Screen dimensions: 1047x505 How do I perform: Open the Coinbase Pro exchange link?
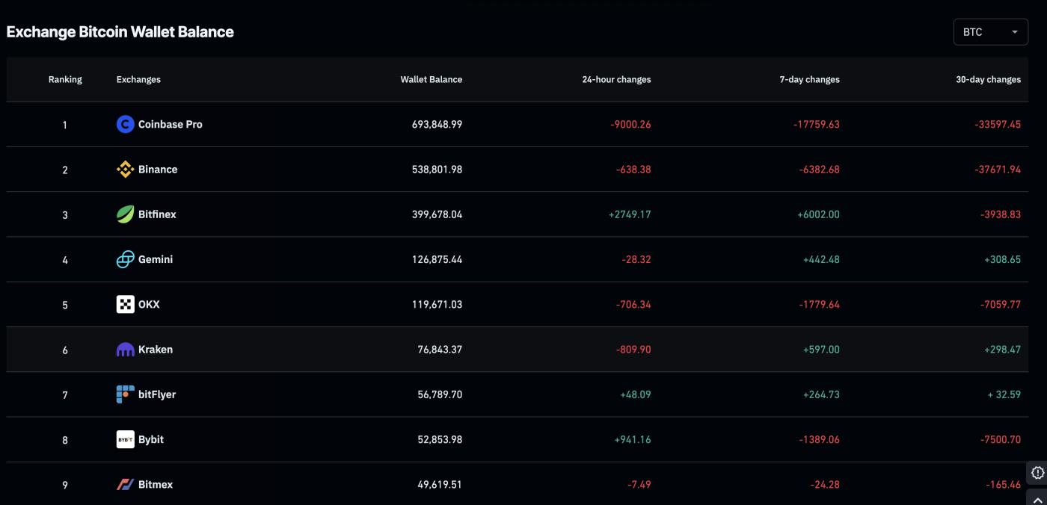[x=169, y=124]
